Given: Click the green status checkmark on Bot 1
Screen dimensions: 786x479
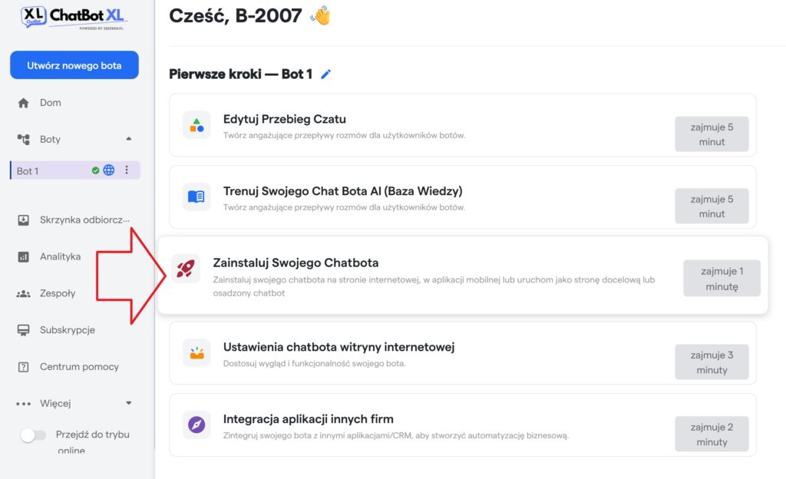Looking at the screenshot, I should point(95,170).
